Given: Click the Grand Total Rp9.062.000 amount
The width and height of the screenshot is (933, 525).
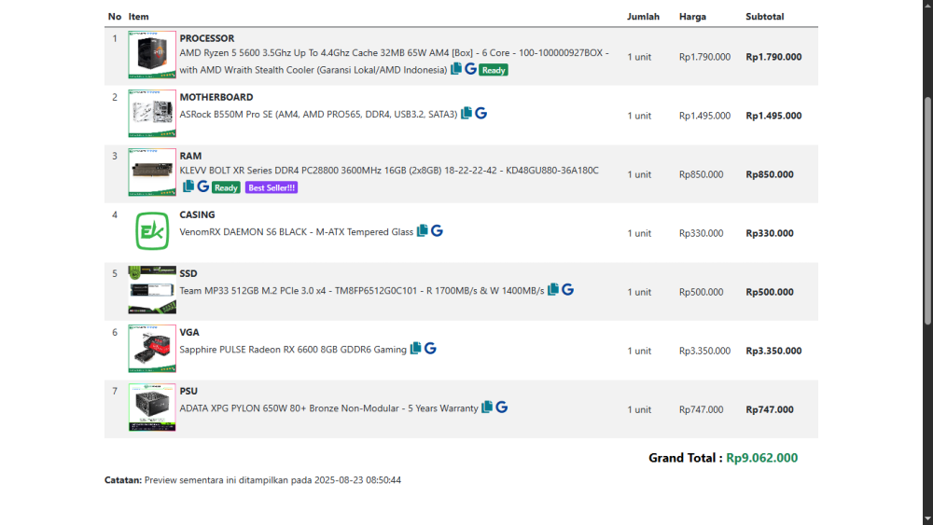Looking at the screenshot, I should pos(761,458).
